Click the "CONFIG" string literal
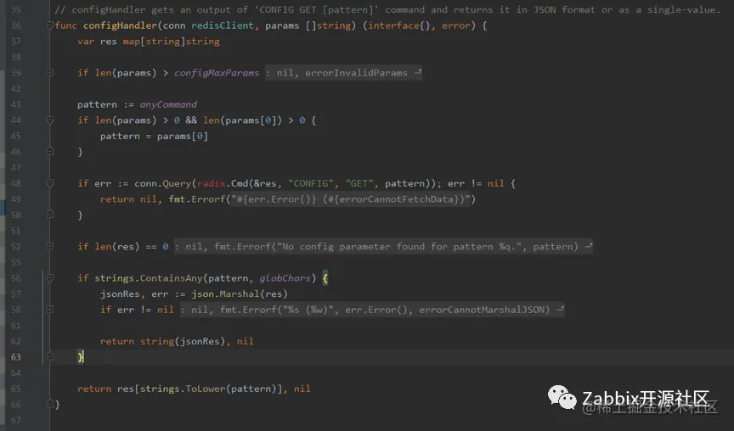Viewport: 734px width, 431px height. click(x=311, y=184)
